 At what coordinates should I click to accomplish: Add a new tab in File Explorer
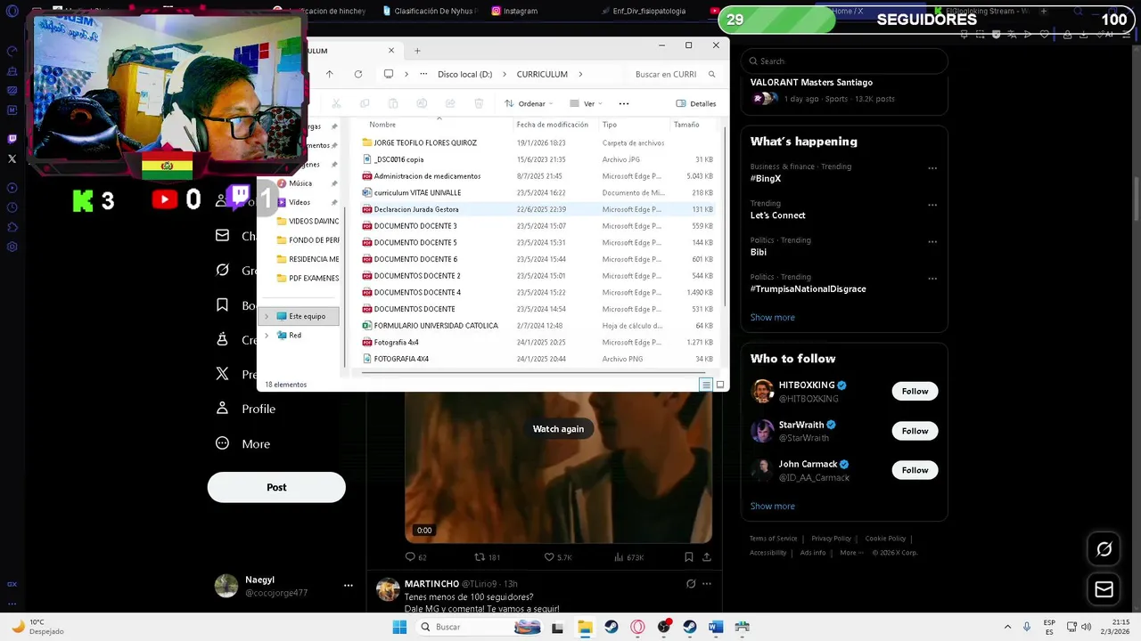pyautogui.click(x=417, y=51)
